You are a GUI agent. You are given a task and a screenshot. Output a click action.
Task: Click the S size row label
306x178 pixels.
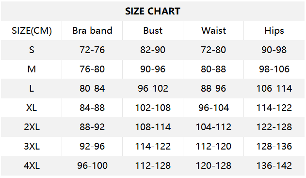pyautogui.click(x=32, y=50)
